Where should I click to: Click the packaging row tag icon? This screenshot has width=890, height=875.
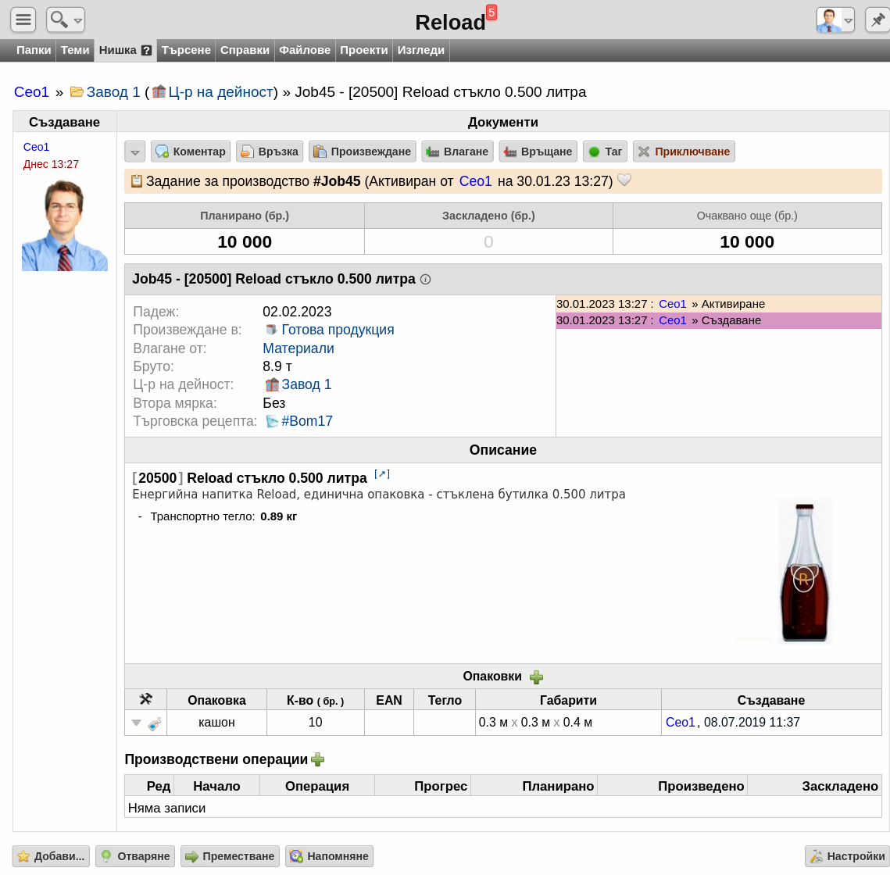coord(155,723)
